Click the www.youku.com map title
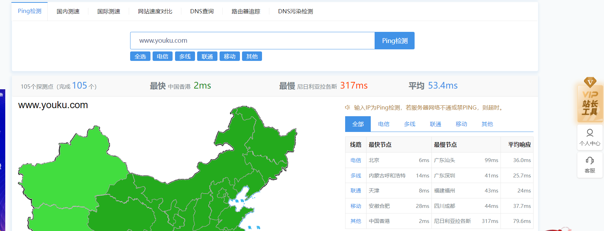604x231 pixels. coord(53,105)
